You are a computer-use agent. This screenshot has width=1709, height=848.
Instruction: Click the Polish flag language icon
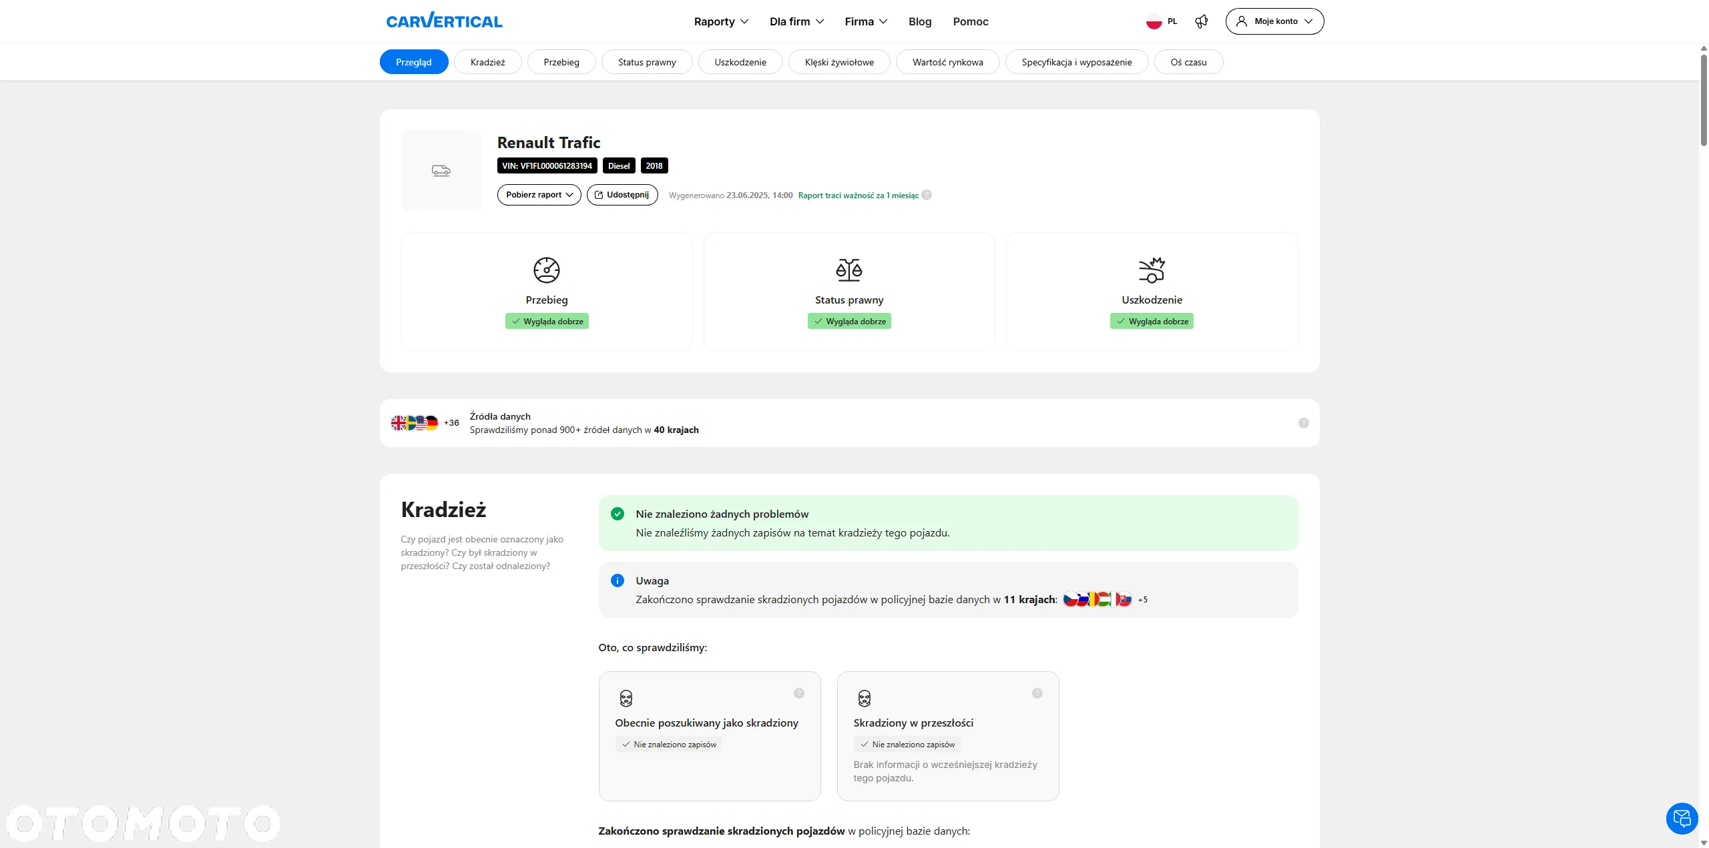point(1154,21)
